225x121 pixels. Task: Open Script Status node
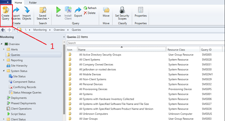coord(18,114)
